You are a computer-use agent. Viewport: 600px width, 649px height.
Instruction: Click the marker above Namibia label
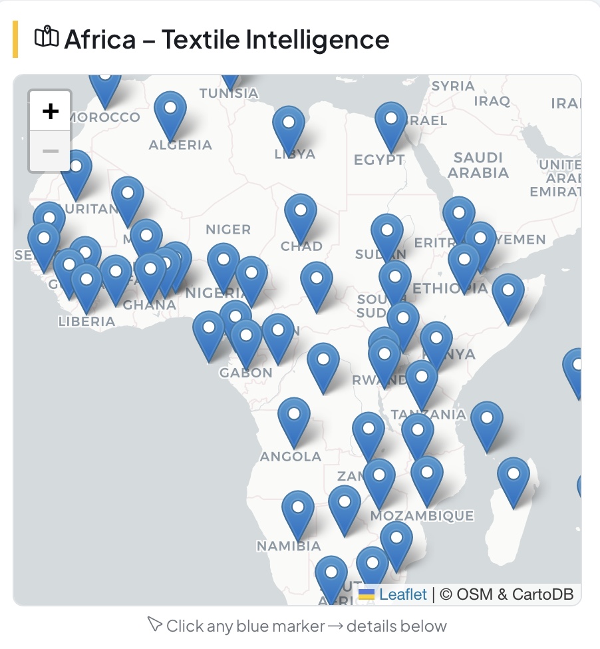click(298, 513)
